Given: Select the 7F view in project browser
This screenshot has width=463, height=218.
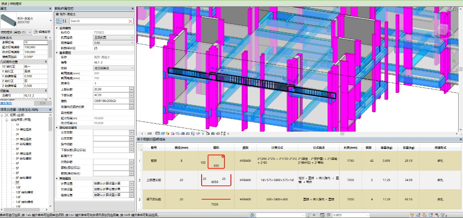Looking at the screenshot, I should pos(18,183).
